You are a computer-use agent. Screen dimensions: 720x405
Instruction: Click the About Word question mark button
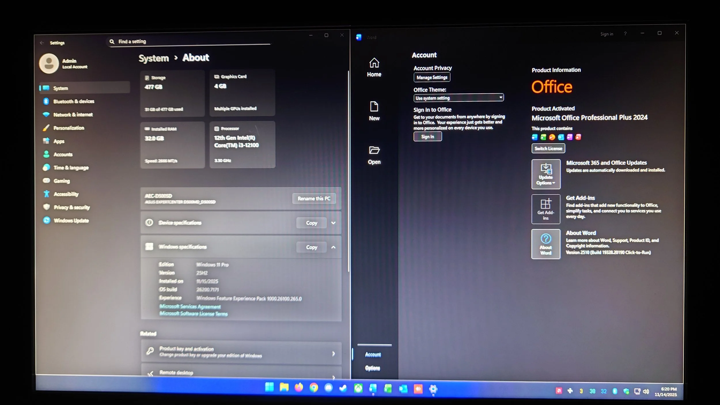pos(545,244)
